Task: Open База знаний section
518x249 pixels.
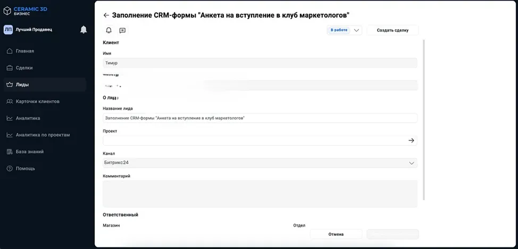Action: 45,152
